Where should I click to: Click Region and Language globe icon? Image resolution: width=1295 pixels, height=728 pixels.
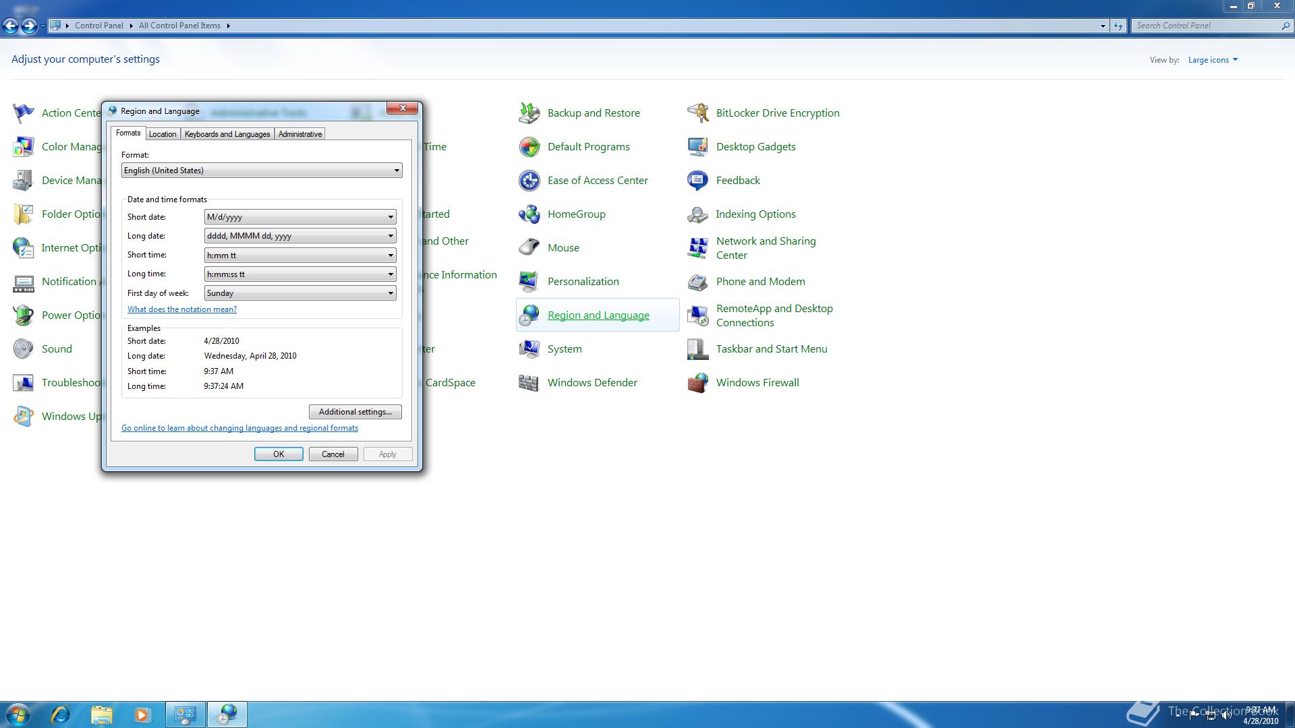[529, 315]
